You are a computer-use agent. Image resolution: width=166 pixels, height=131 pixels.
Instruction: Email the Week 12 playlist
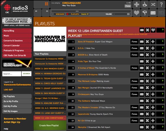pos(142,30)
